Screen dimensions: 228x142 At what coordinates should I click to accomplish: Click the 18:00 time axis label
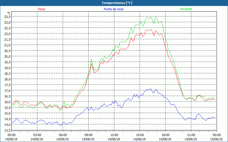(x=166, y=135)
